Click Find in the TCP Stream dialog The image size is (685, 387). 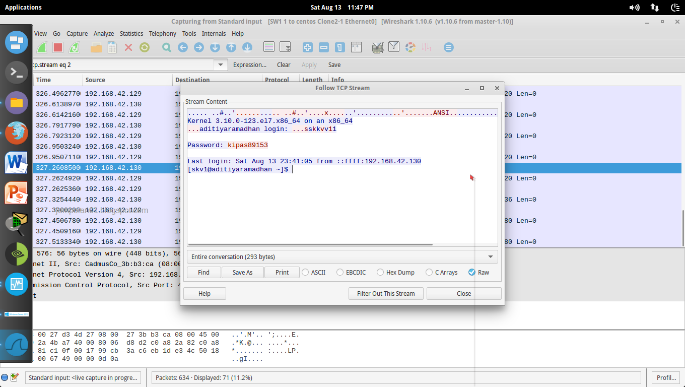coord(203,272)
